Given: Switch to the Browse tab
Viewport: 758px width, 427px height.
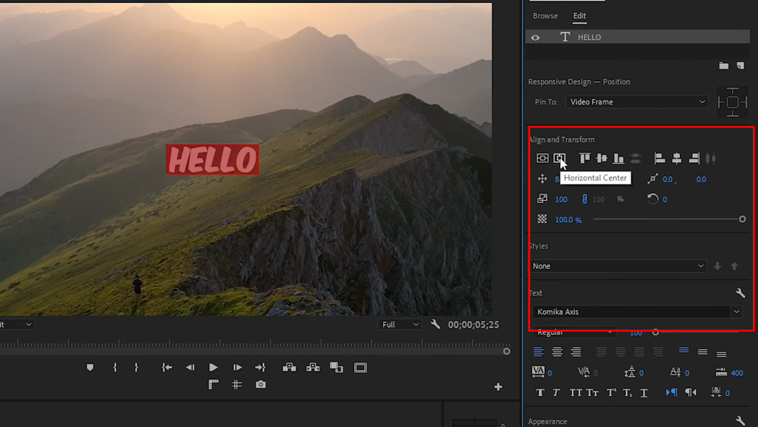Looking at the screenshot, I should pyautogui.click(x=545, y=15).
